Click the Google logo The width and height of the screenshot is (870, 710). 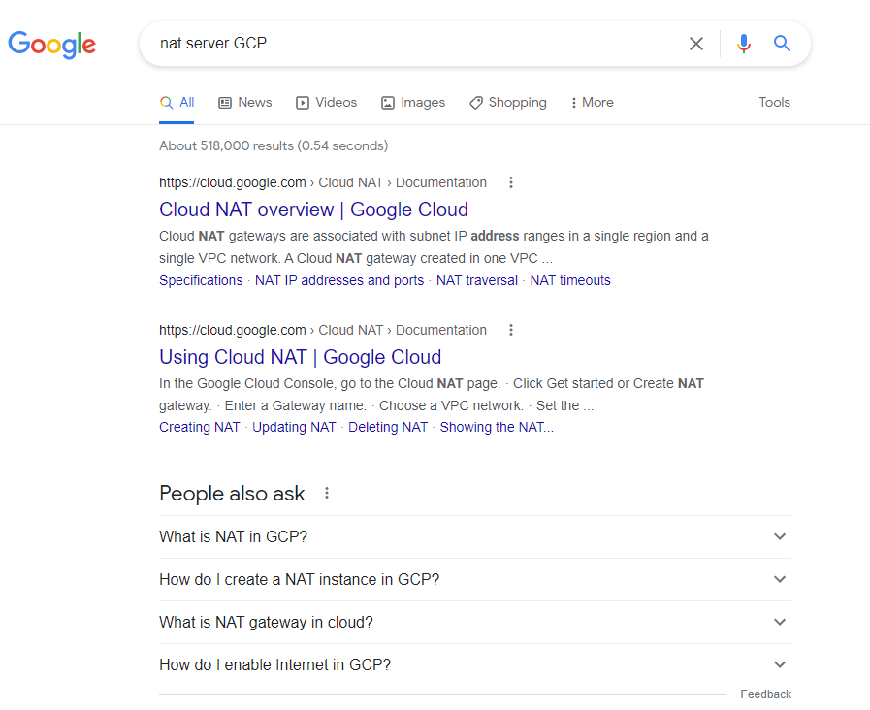click(x=51, y=45)
